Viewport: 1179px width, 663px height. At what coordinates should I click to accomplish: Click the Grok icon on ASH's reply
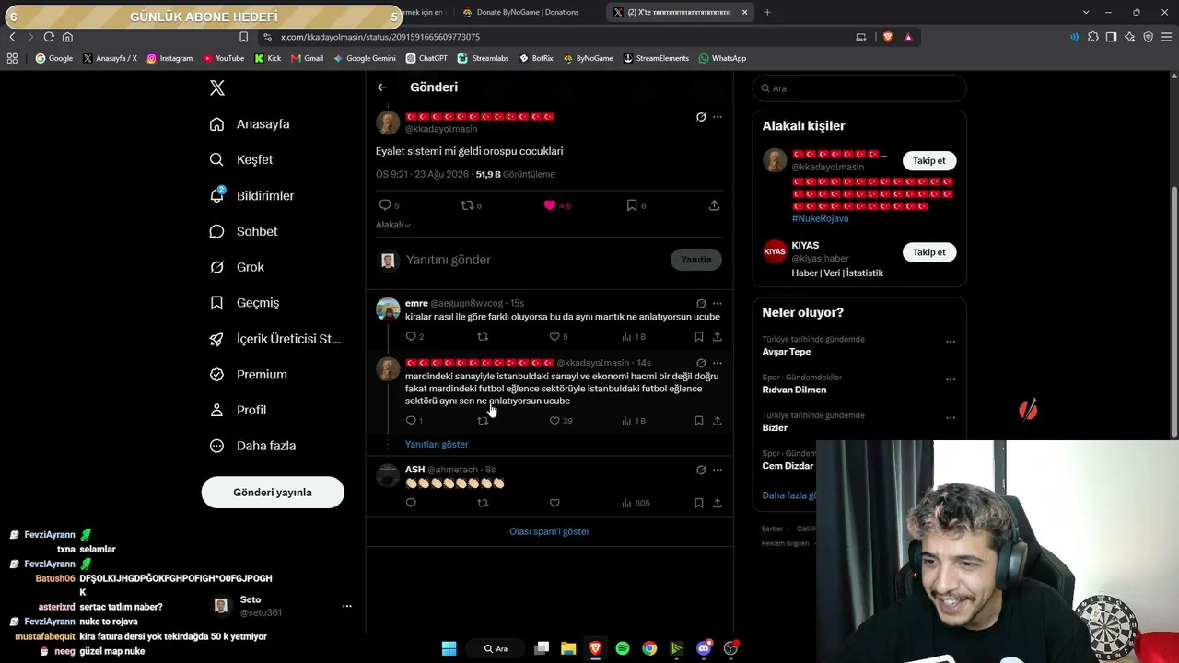click(x=701, y=470)
